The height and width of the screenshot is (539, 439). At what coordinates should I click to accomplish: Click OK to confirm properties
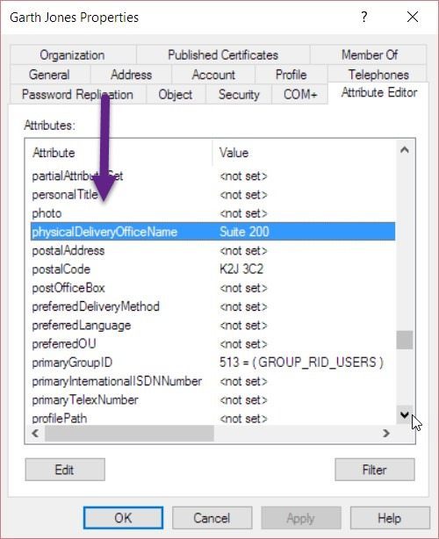pyautogui.click(x=123, y=518)
